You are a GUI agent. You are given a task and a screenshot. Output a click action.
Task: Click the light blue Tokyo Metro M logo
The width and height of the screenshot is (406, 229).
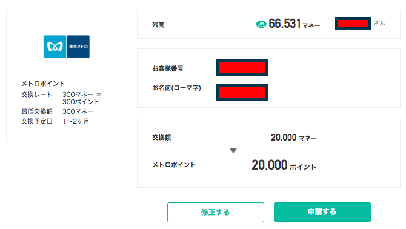[x=55, y=47]
